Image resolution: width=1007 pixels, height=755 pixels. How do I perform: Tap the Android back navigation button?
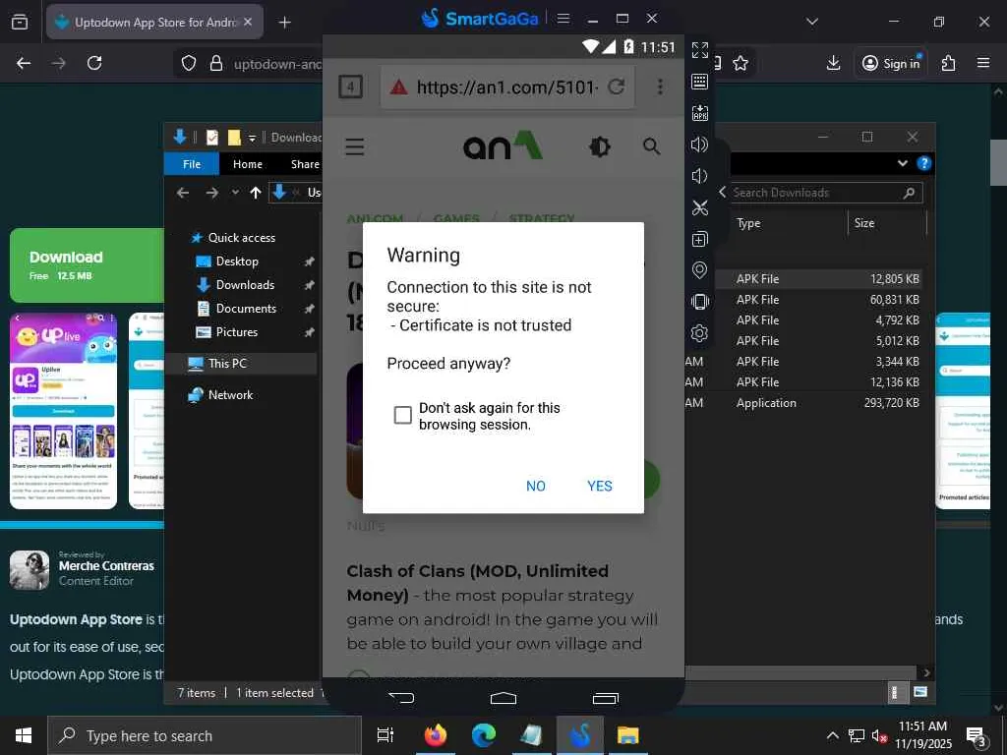click(401, 697)
